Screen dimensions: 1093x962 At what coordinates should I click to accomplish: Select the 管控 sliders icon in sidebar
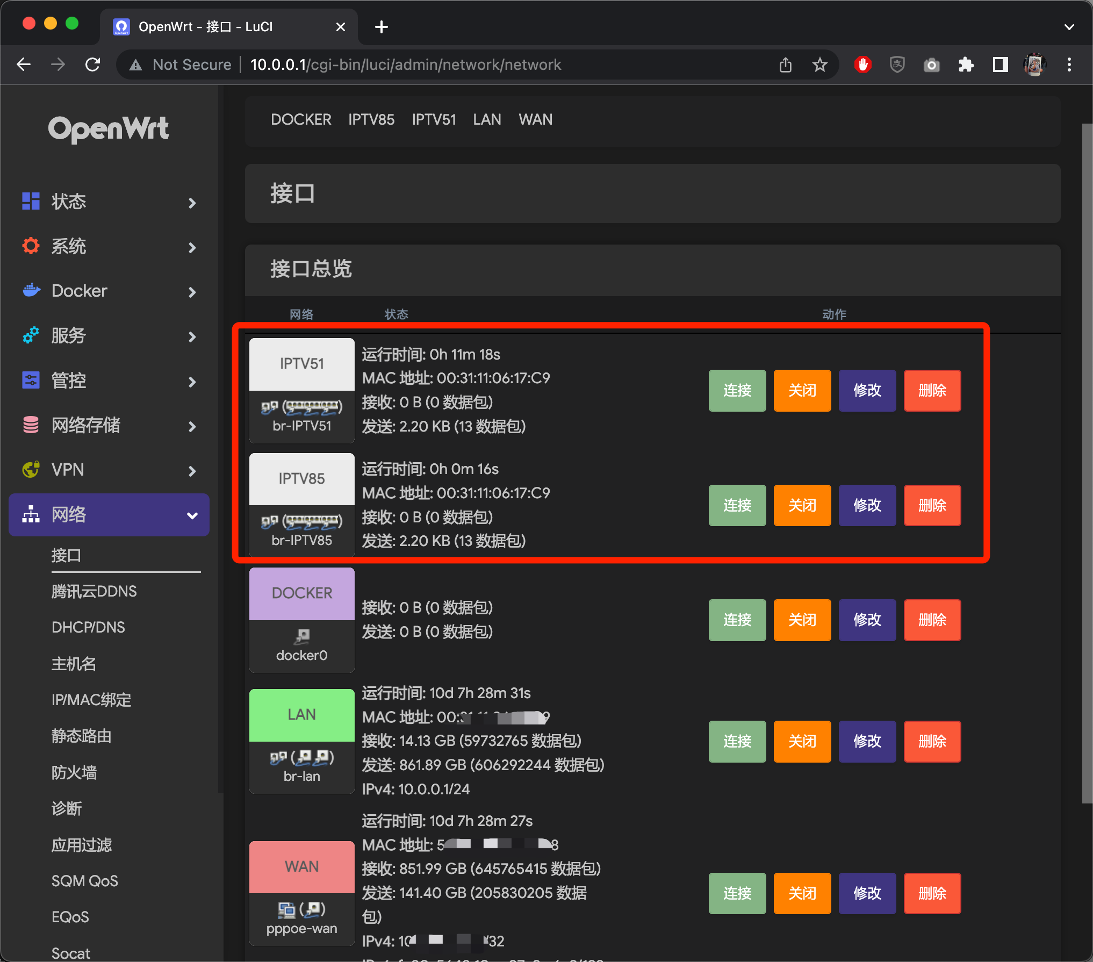point(30,380)
